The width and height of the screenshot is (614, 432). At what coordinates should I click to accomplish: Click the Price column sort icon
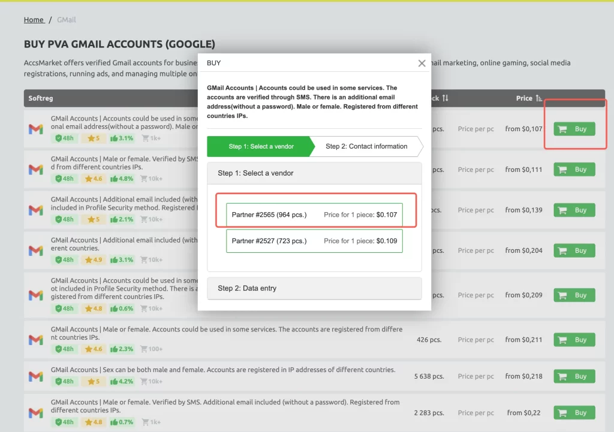[538, 98]
